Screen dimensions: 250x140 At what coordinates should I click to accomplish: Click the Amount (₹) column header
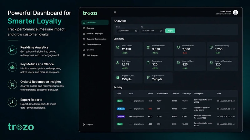(x=187, y=94)
